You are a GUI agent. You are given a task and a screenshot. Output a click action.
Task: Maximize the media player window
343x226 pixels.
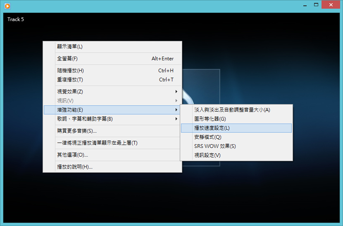pos(316,5)
